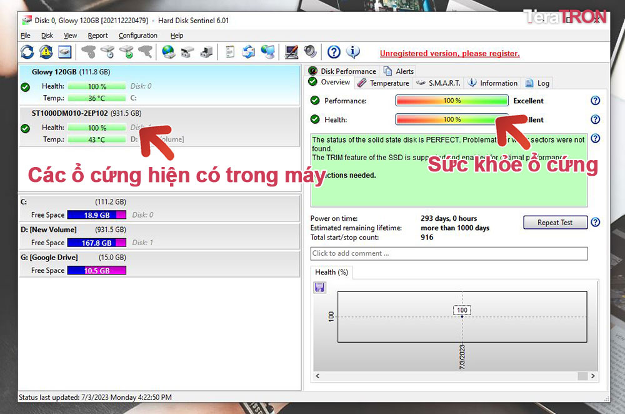Switch to the Alerts tab
This screenshot has height=414, width=625.
(x=399, y=71)
